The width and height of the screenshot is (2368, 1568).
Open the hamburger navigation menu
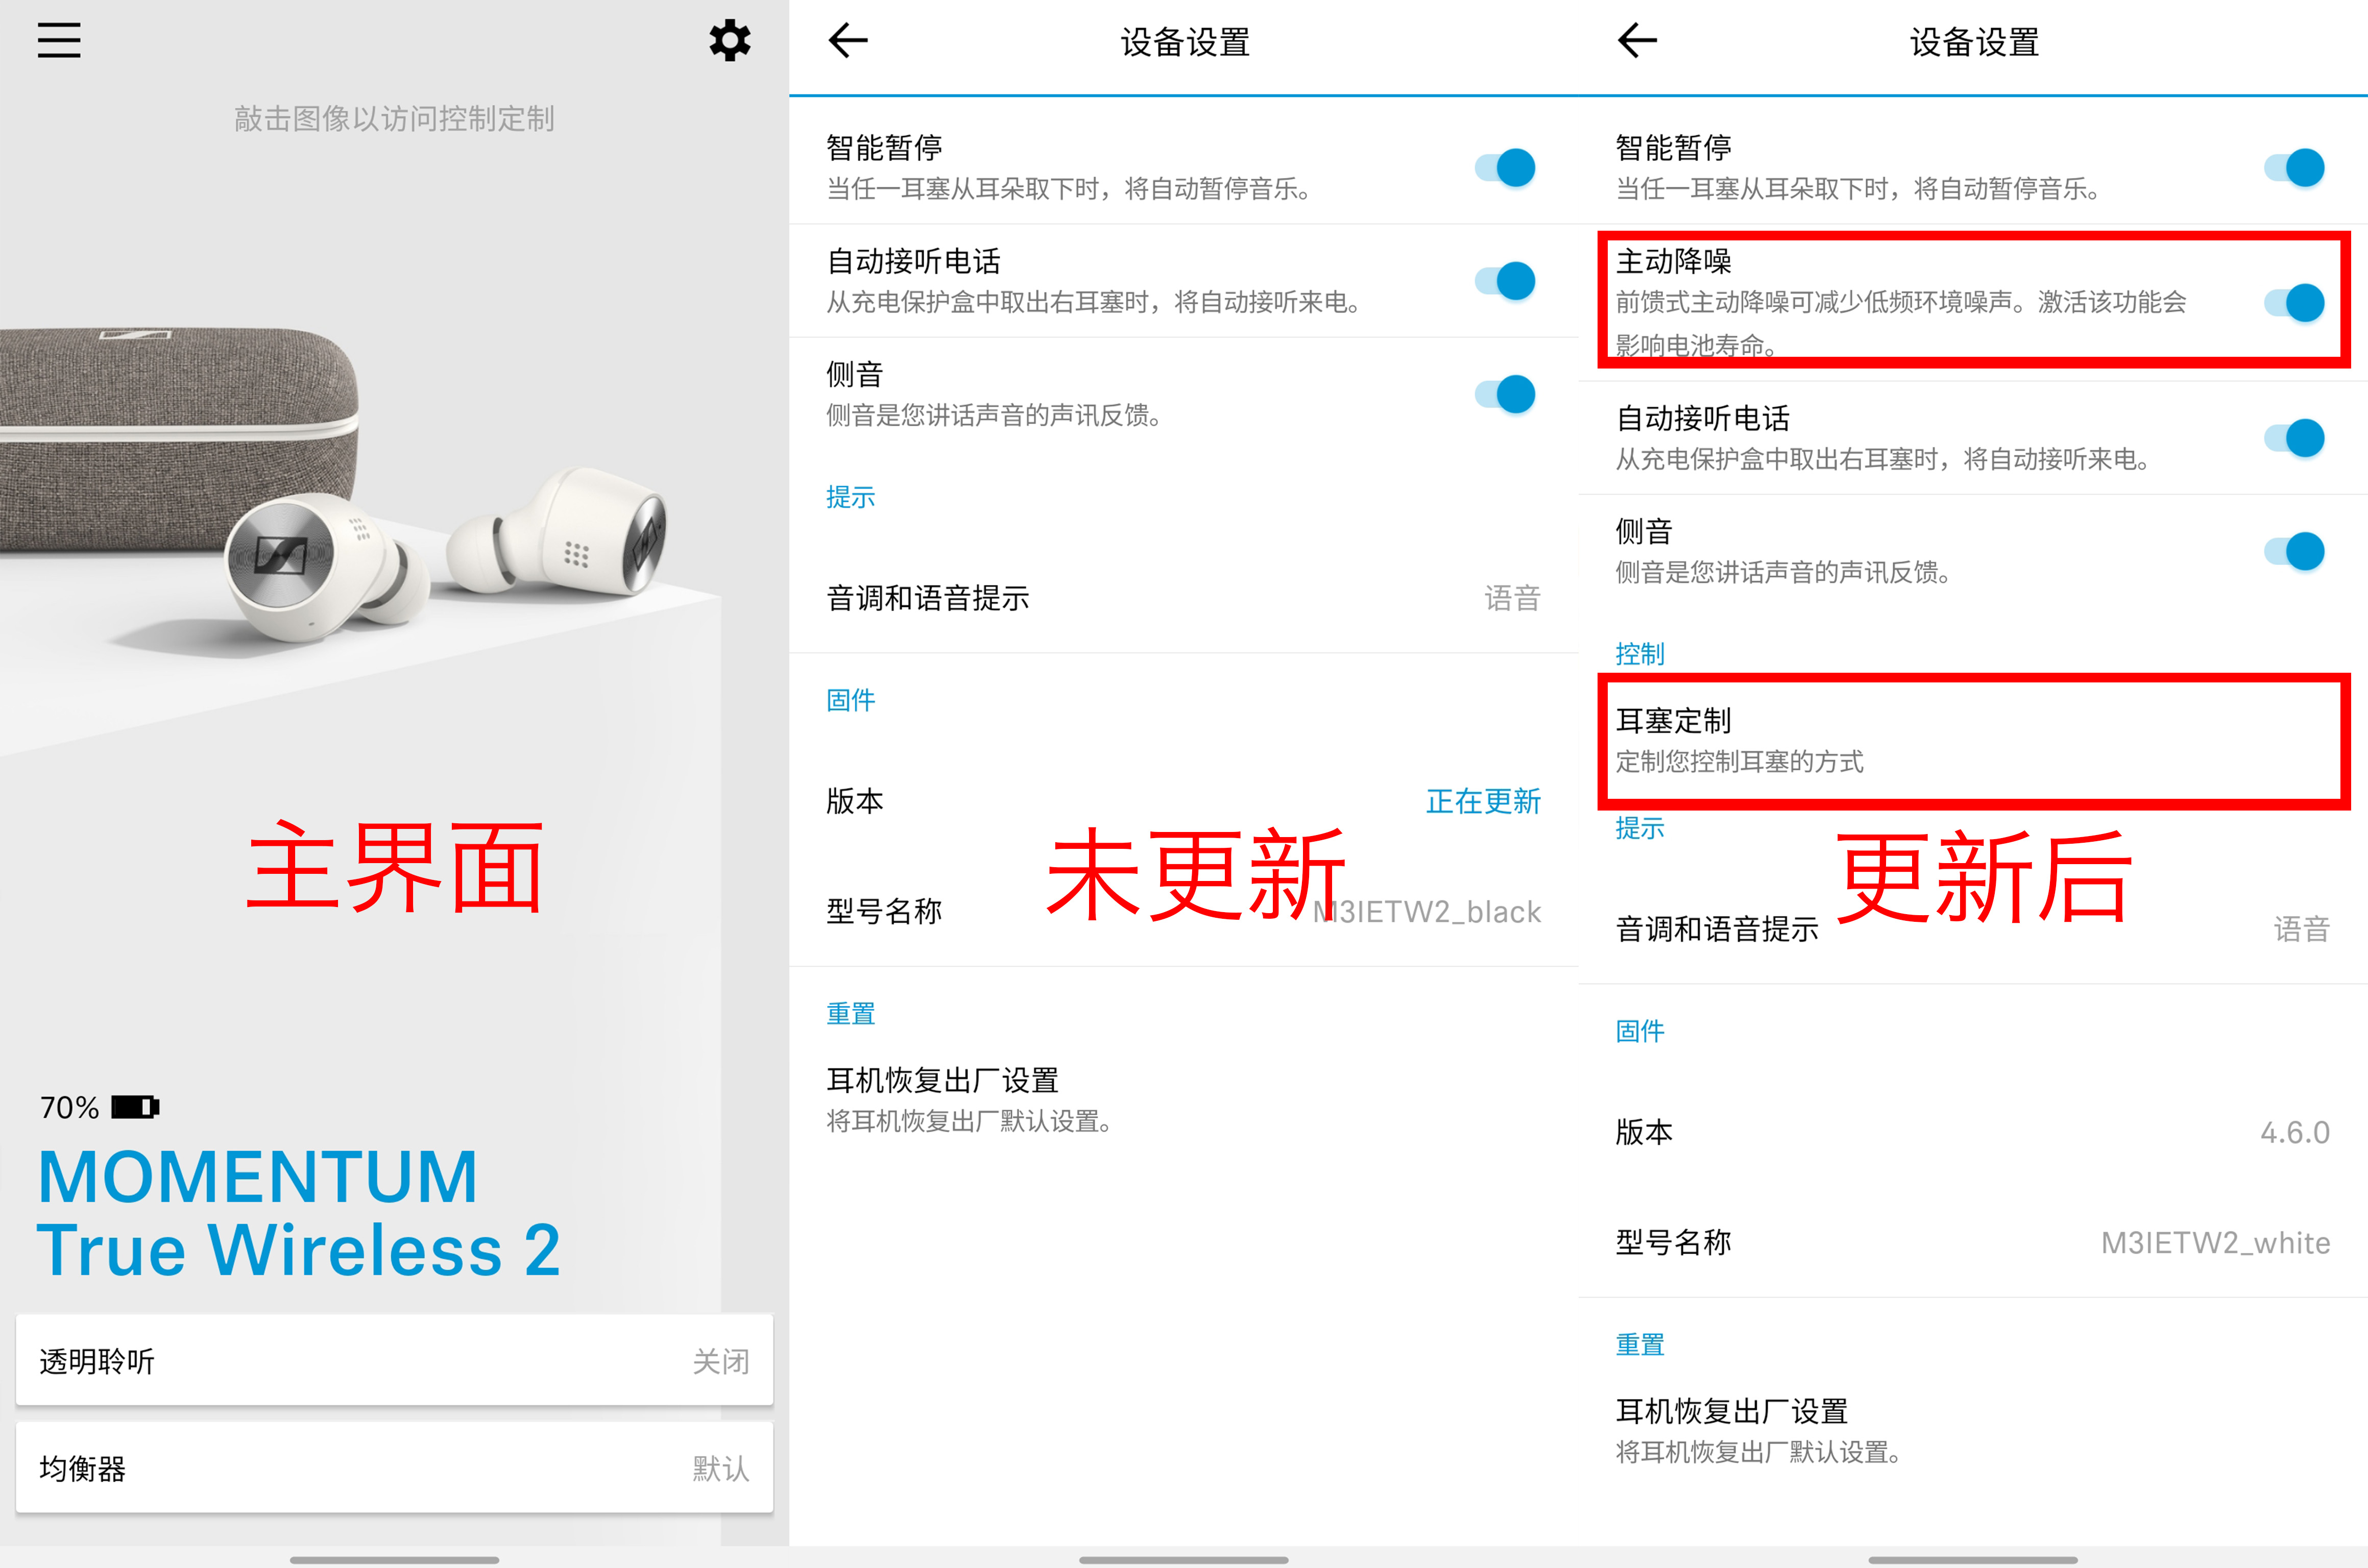[58, 40]
